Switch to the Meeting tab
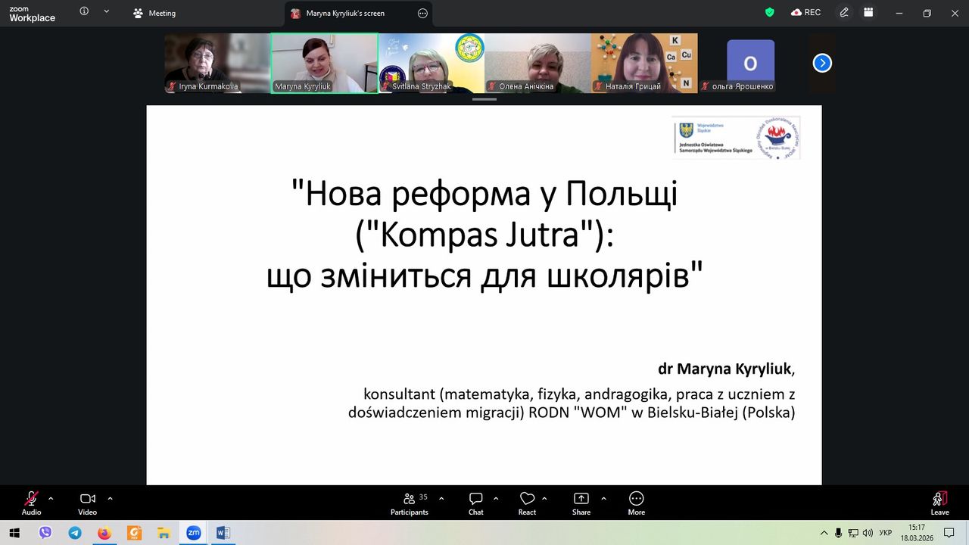969x545 pixels. (154, 13)
